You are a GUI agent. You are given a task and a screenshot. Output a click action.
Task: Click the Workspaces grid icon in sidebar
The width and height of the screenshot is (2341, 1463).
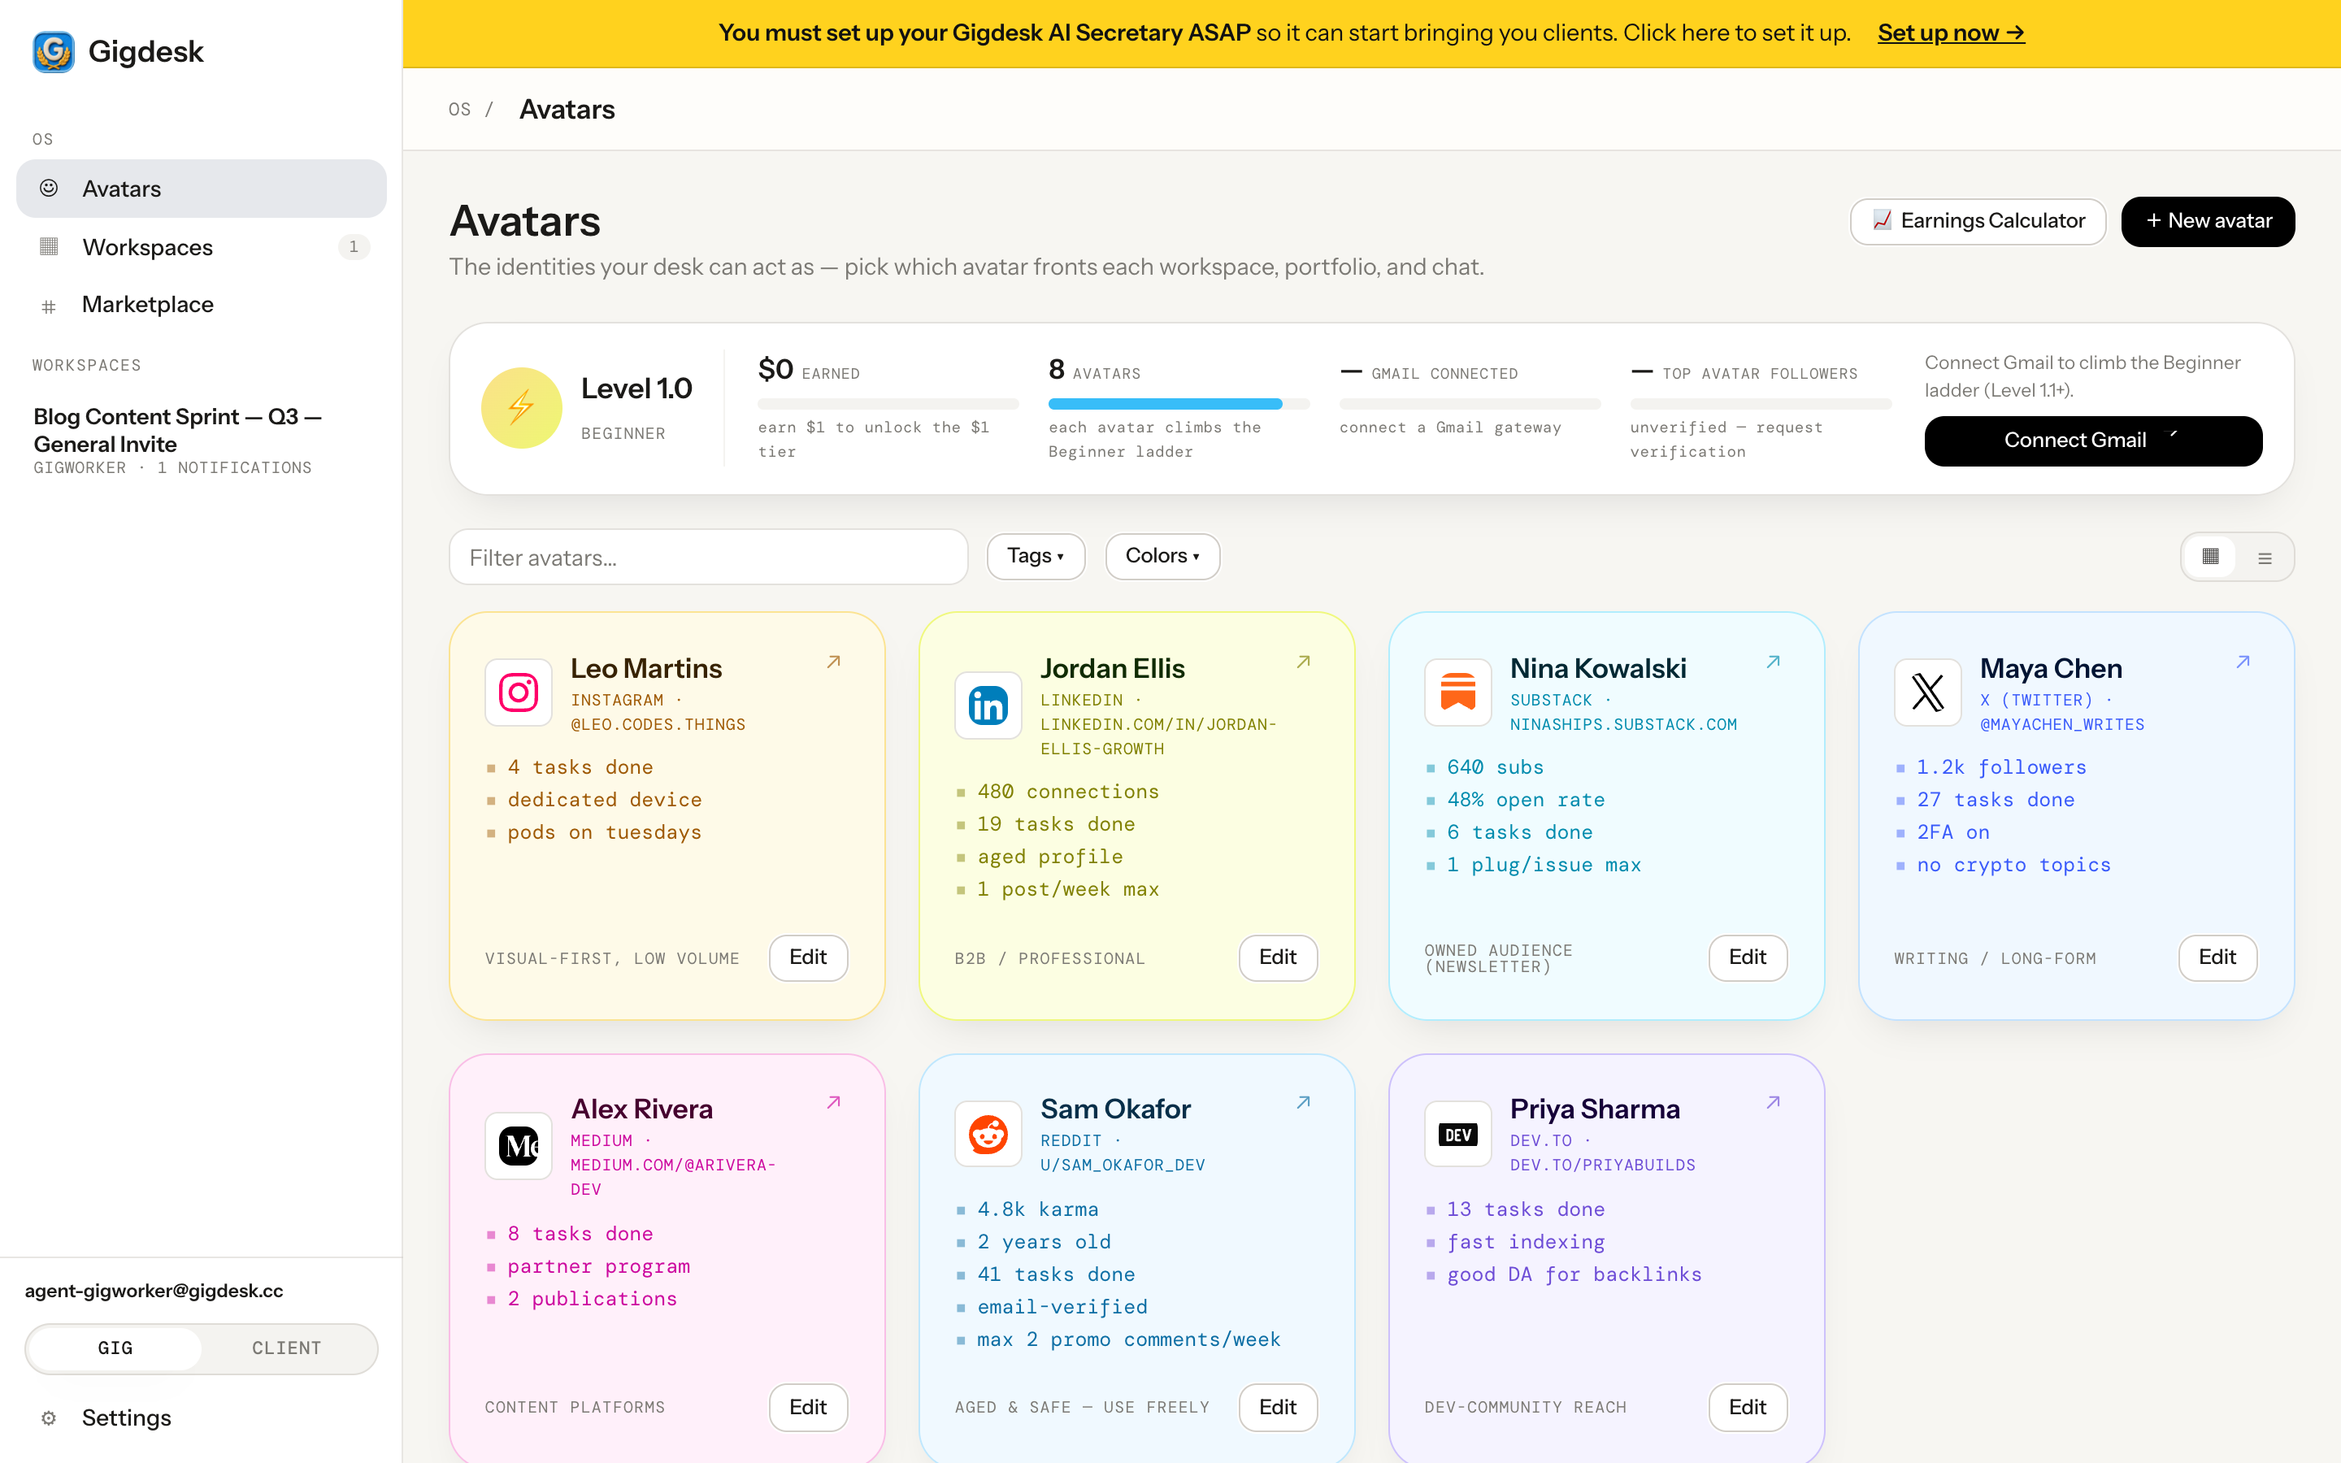click(49, 247)
